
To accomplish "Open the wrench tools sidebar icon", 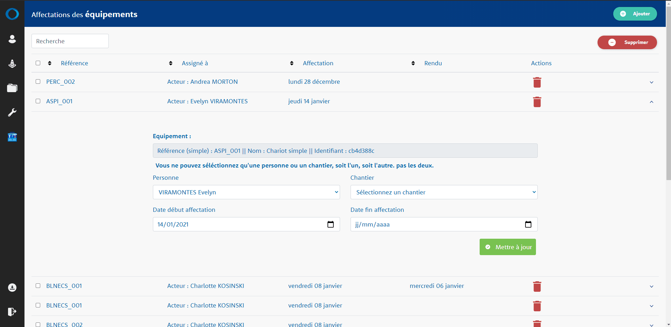I will point(12,112).
